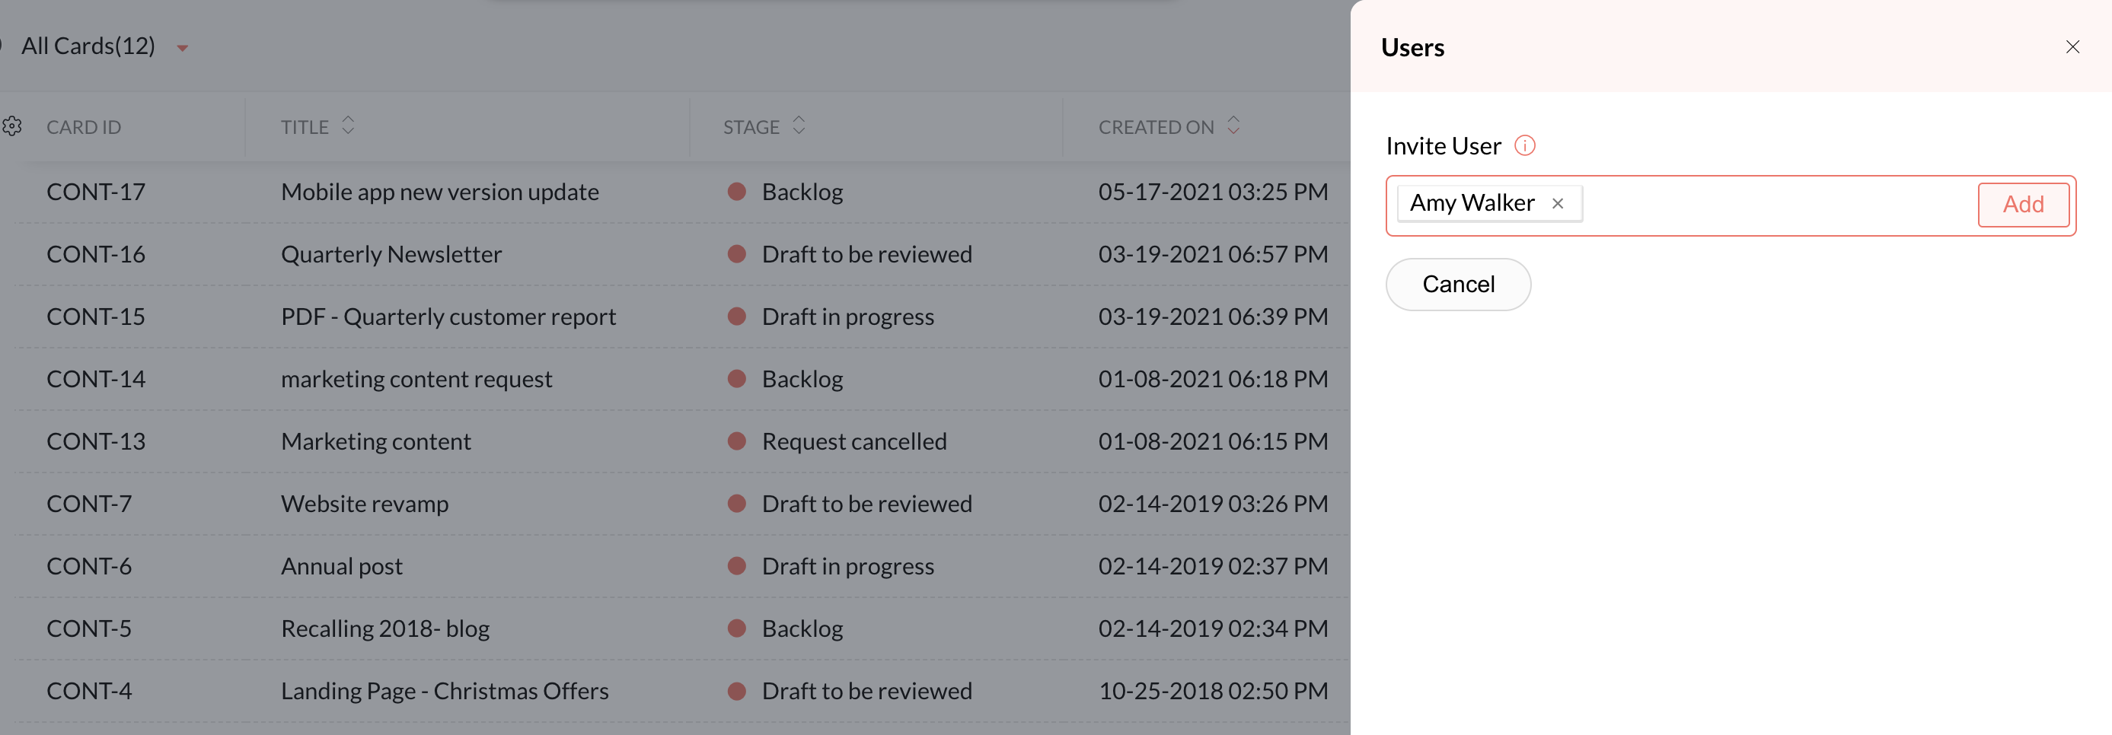Click the Recalling 2018- blog title
The height and width of the screenshot is (735, 2112).
tap(384, 628)
